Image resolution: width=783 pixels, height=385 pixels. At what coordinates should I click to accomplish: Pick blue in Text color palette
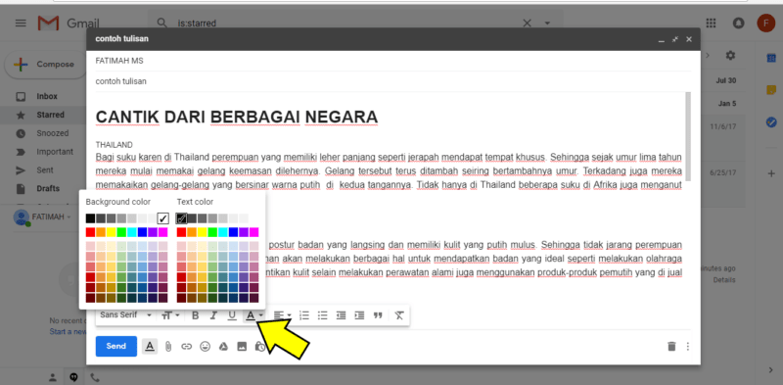[x=233, y=232]
